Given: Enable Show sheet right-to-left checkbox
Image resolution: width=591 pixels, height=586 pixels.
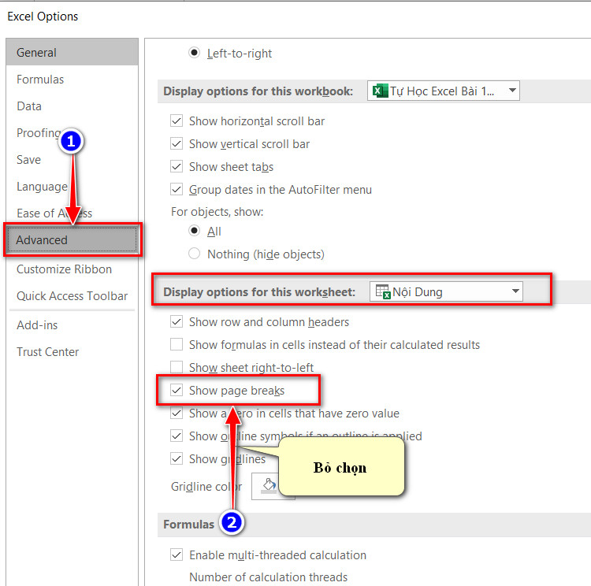Looking at the screenshot, I should pyautogui.click(x=177, y=367).
